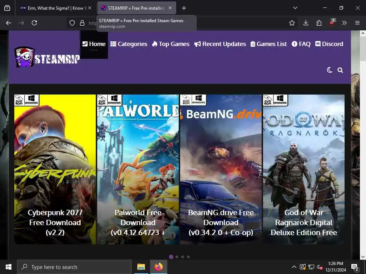366x274 pixels.
Task: Select the second carousel dot
Action: tap(177, 257)
